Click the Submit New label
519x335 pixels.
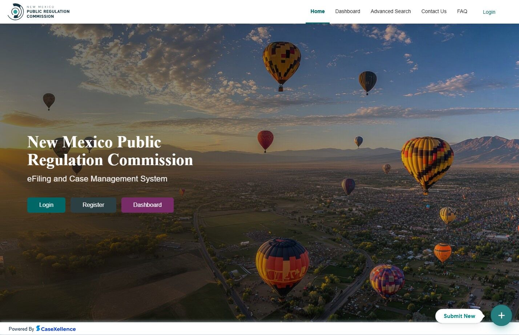[459, 316]
